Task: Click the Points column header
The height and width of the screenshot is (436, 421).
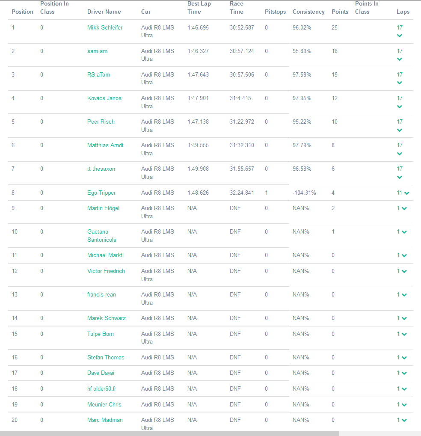Action: (x=340, y=12)
